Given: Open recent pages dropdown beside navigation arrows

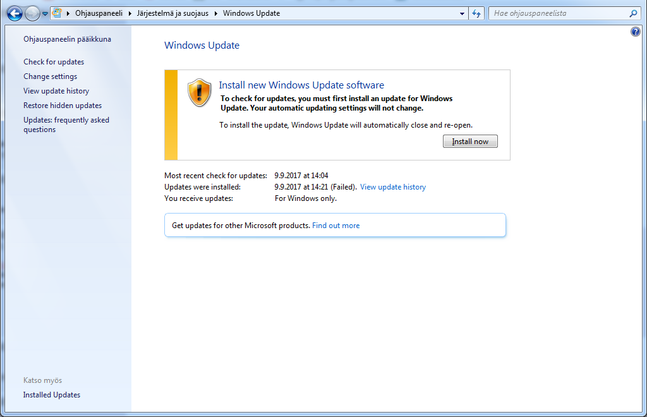Looking at the screenshot, I should click(45, 14).
